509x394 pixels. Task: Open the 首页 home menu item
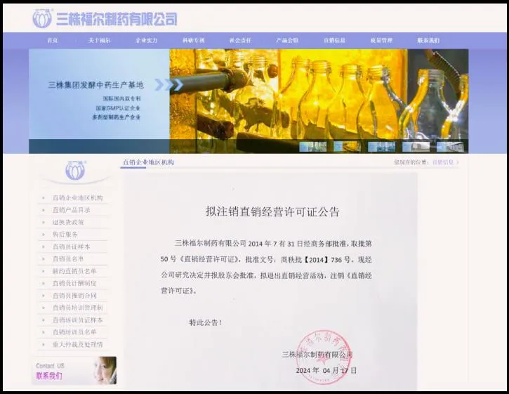pyautogui.click(x=53, y=40)
